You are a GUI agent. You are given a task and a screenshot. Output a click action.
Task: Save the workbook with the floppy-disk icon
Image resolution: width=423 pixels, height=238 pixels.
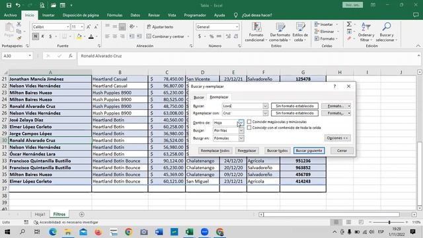(x=9, y=5)
